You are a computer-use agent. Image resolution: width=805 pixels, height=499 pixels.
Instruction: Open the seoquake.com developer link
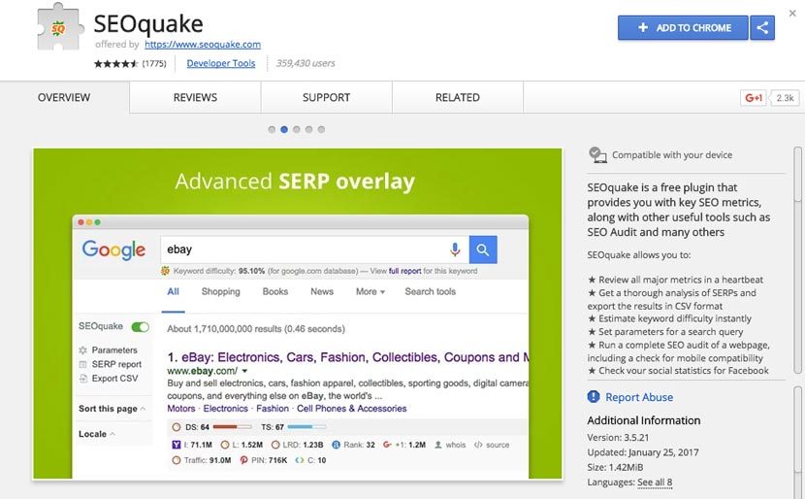(203, 45)
